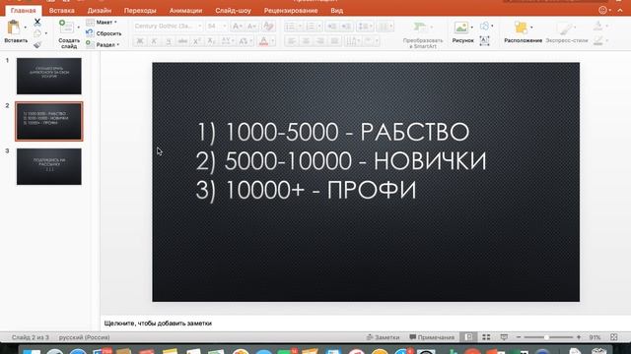Open the new slide layout arrow

click(79, 28)
